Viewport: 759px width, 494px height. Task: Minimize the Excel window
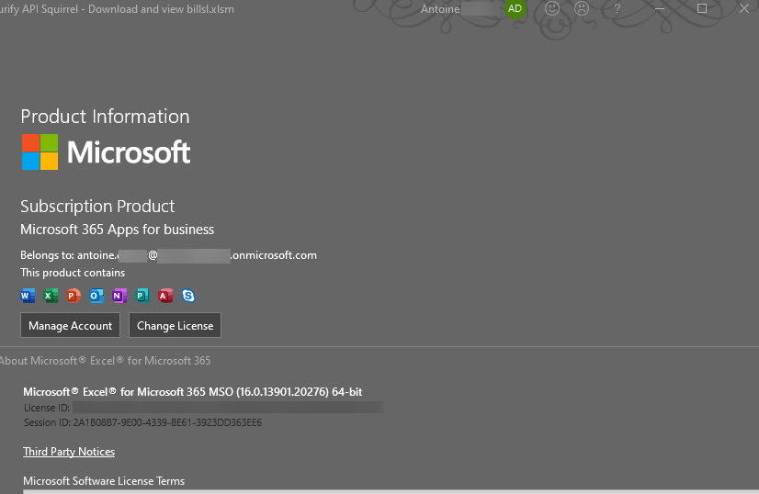click(x=660, y=8)
